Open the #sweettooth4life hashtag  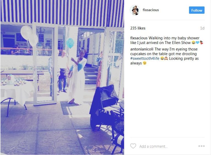(145, 59)
